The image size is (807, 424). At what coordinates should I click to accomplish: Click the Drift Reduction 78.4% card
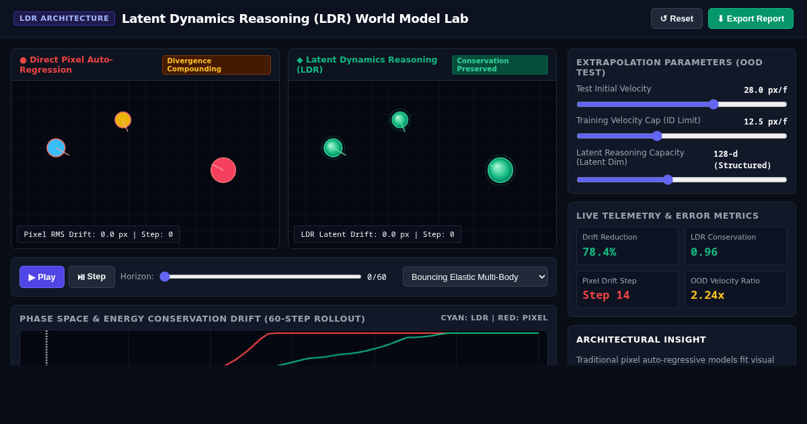(627, 246)
